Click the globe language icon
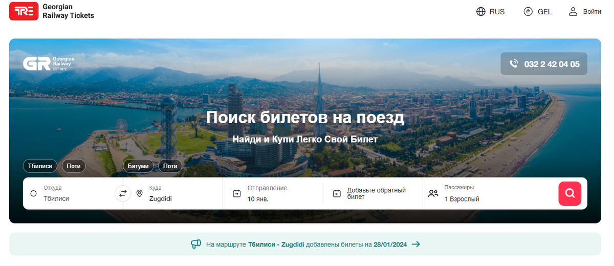 [480, 11]
